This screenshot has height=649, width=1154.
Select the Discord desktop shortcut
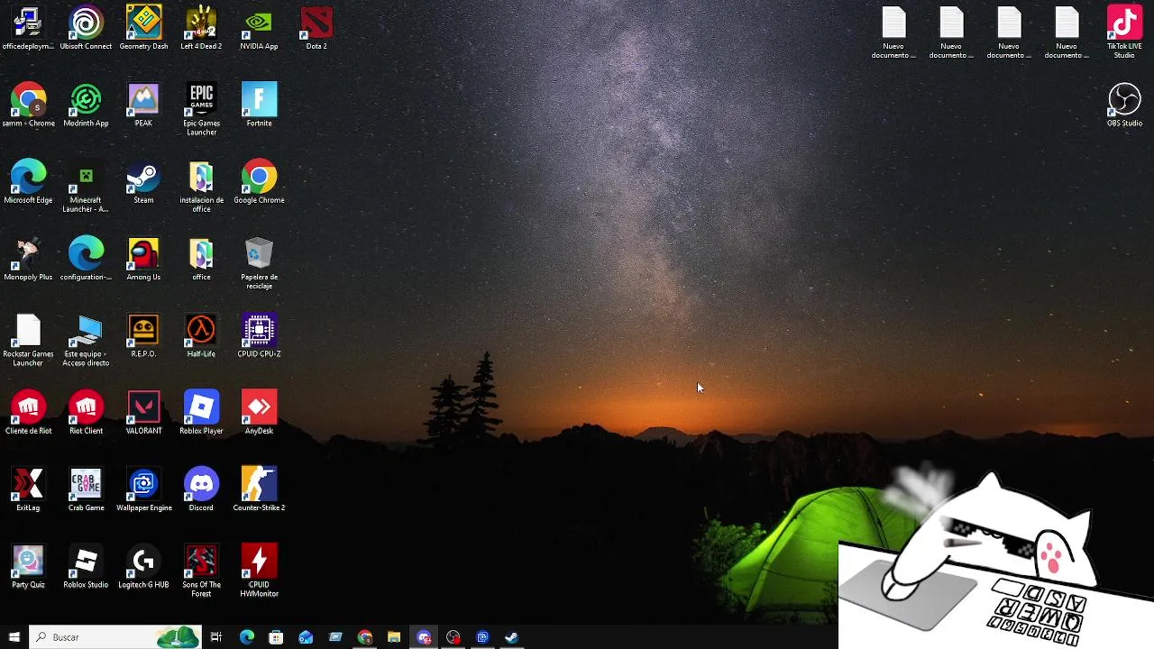[201, 490]
